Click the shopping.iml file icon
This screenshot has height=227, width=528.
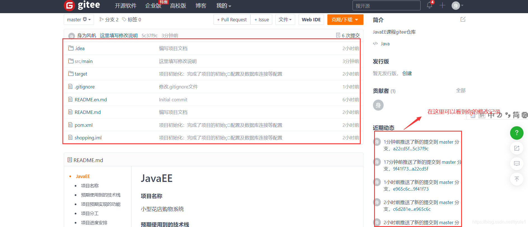click(71, 137)
